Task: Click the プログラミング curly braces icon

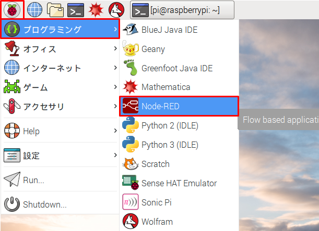Action: click(12, 29)
